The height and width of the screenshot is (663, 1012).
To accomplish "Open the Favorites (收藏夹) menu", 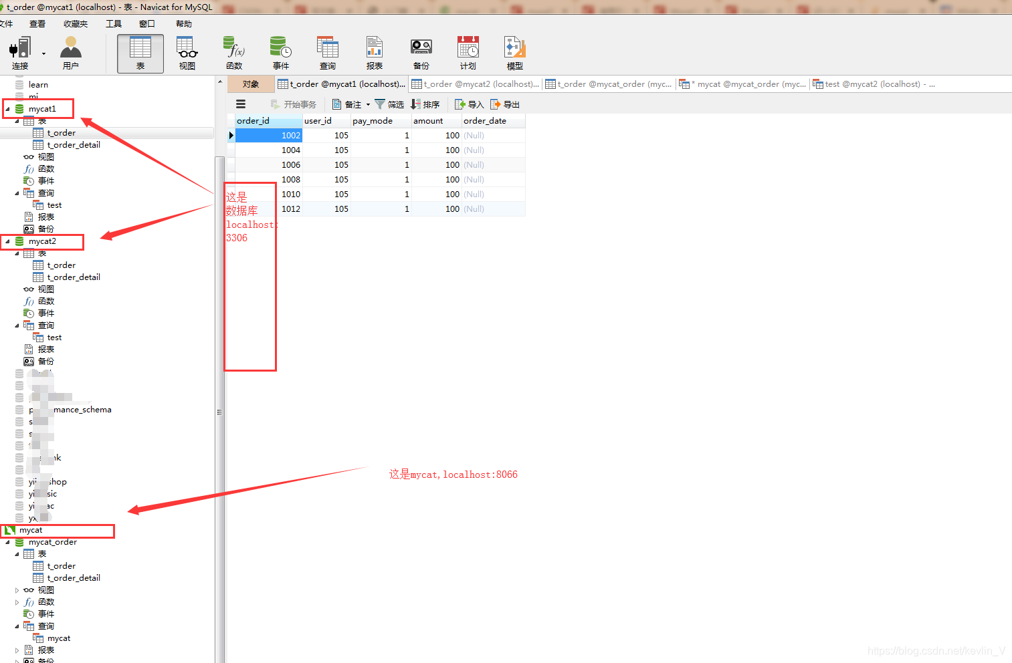I will (x=76, y=24).
